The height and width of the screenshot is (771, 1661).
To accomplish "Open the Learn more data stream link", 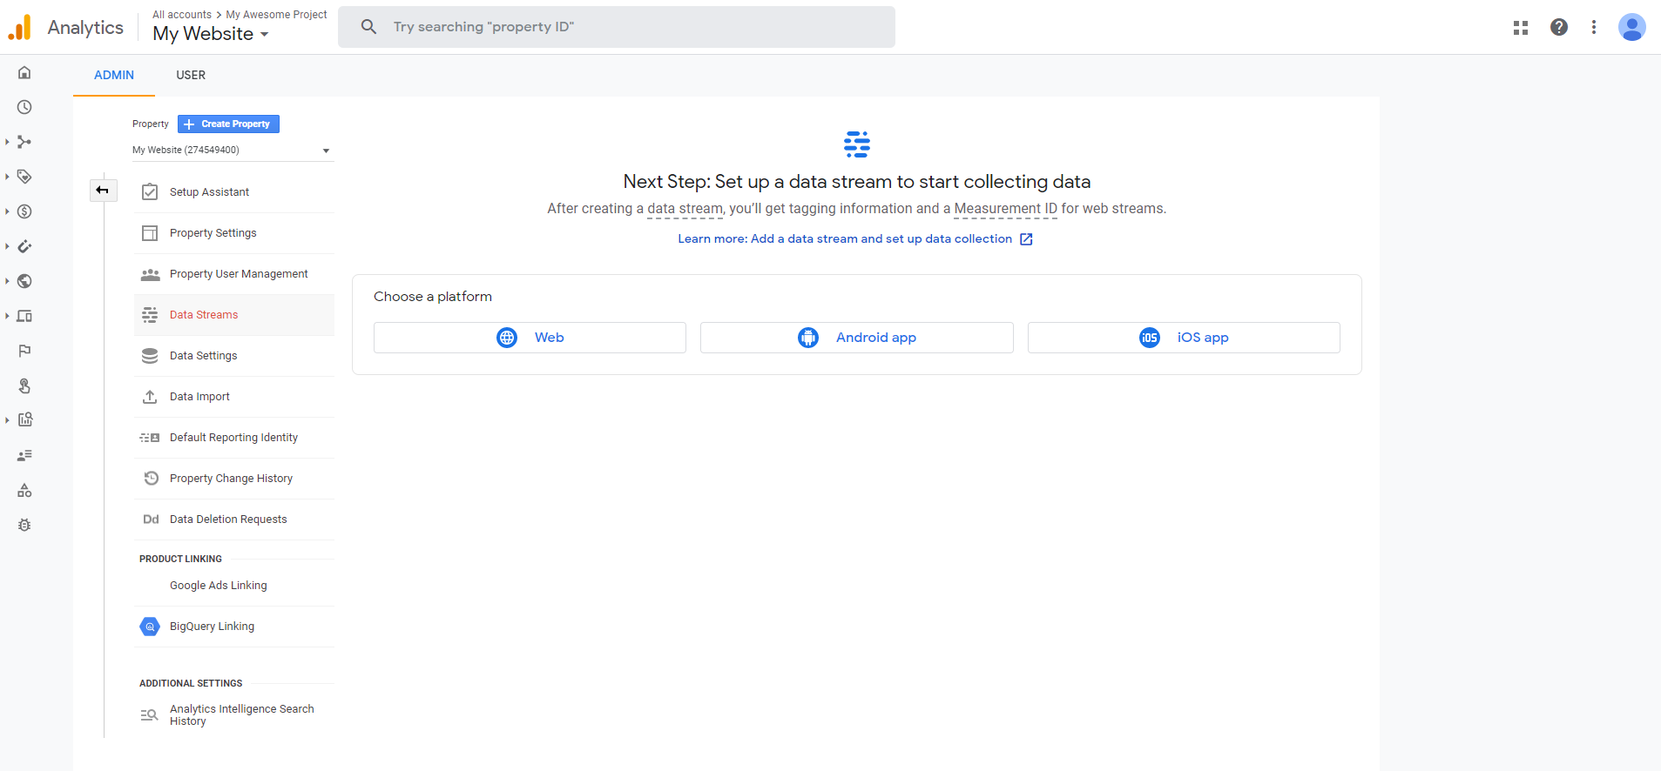I will pos(855,238).
